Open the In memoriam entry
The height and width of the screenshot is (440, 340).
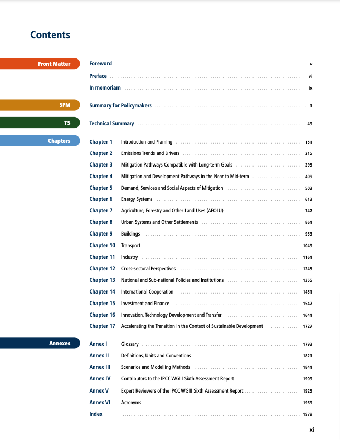click(x=105, y=88)
